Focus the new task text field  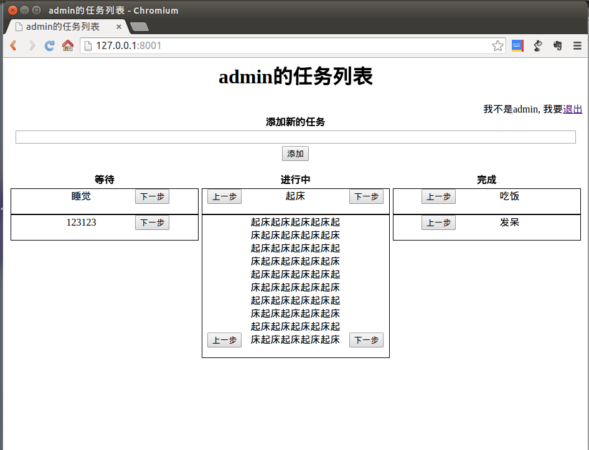296,137
